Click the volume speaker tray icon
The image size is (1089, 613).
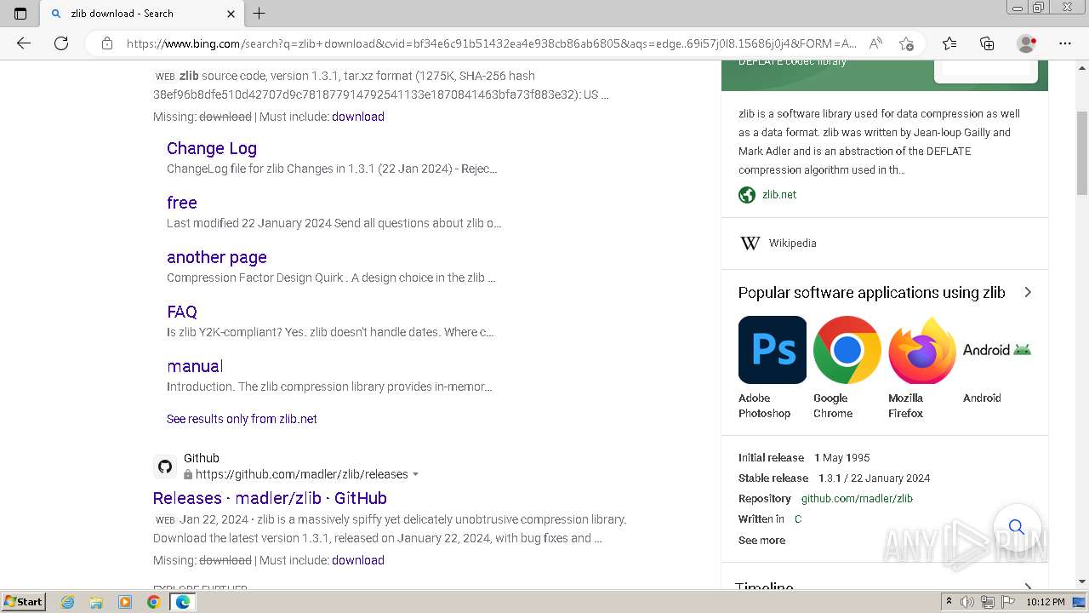pos(967,602)
